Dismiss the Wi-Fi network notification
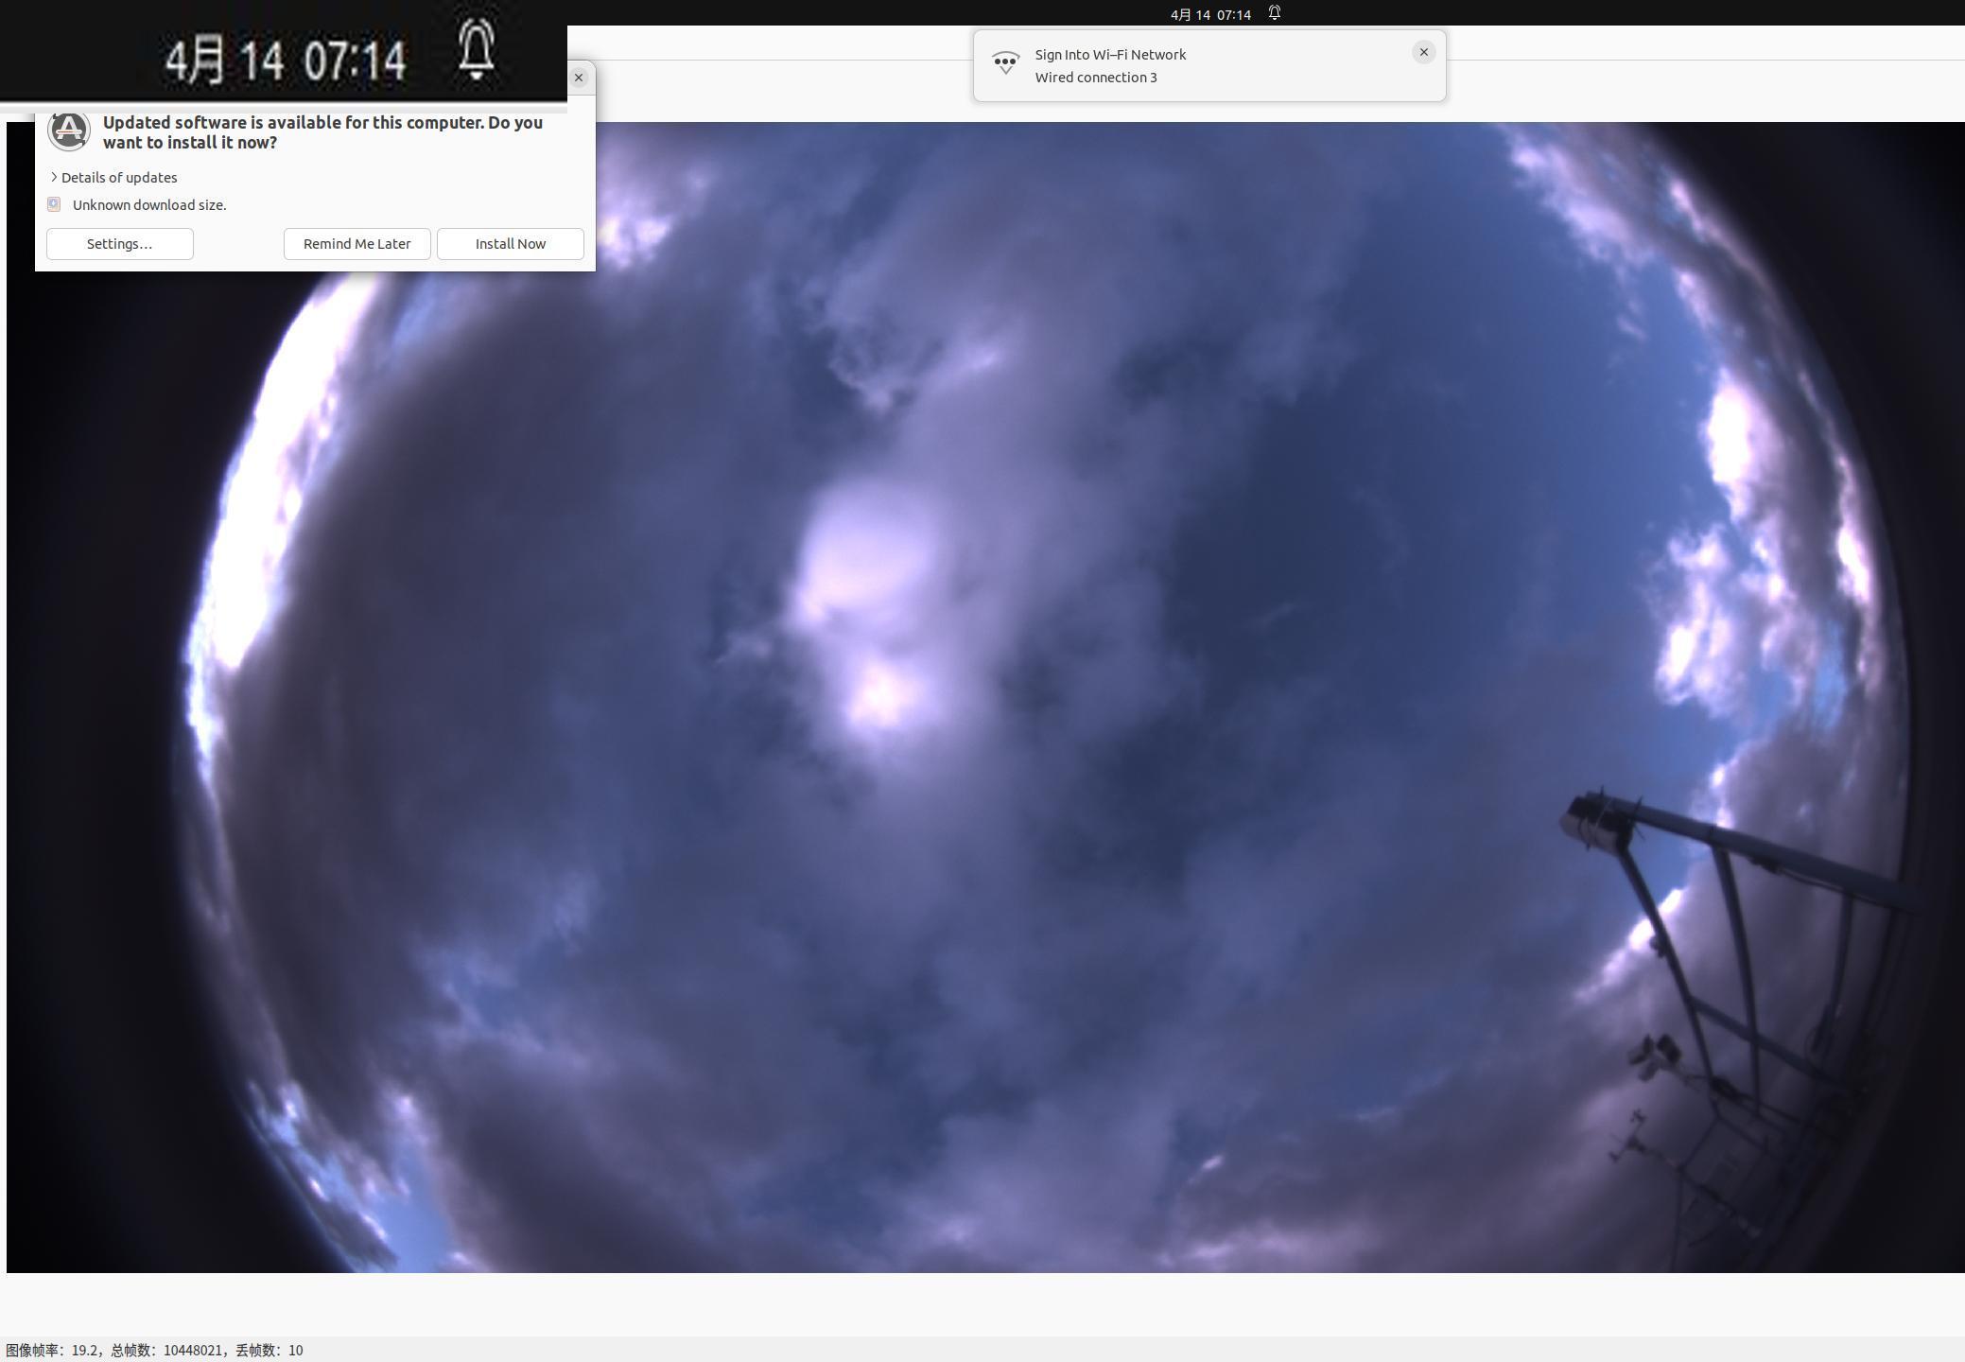The width and height of the screenshot is (1965, 1362). (1423, 52)
